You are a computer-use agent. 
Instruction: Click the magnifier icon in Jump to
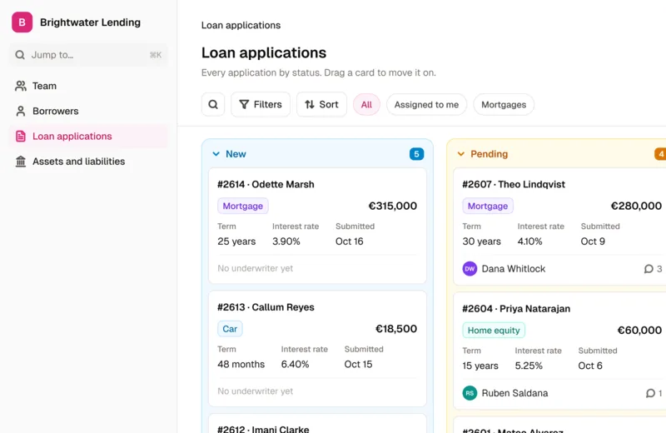point(19,55)
